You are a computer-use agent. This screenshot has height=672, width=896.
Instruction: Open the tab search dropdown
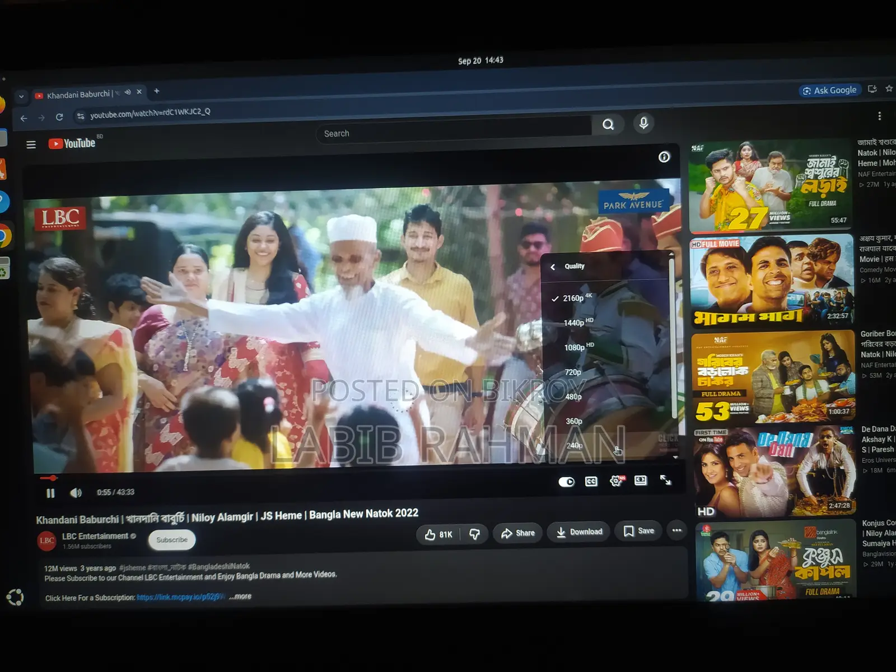[x=21, y=96]
